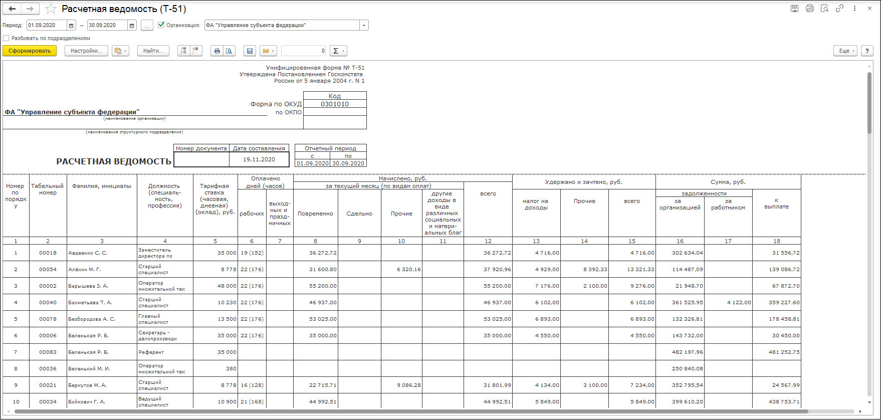Print via title bar printer icon
881x420 pixels.
(x=809, y=9)
